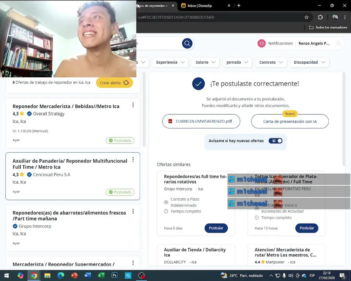Open the Chrome profile avatar
The image size is (351, 281).
click(x=335, y=17)
